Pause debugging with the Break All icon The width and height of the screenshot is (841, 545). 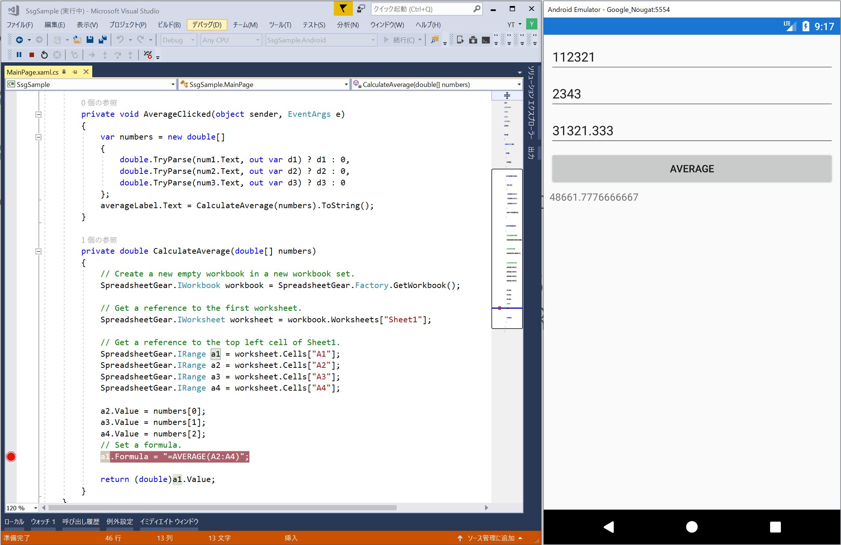(x=19, y=55)
